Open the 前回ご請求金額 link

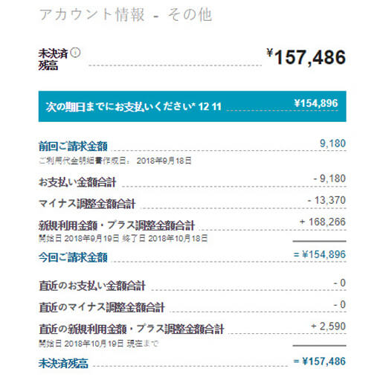(x=73, y=146)
